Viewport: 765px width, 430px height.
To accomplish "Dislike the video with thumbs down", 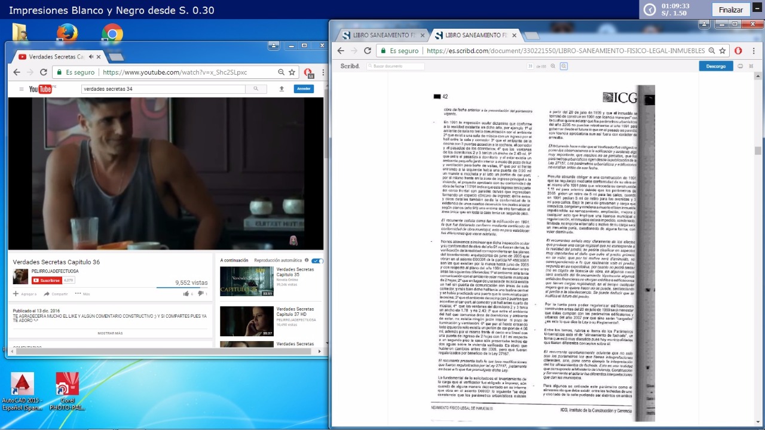I will (x=200, y=293).
